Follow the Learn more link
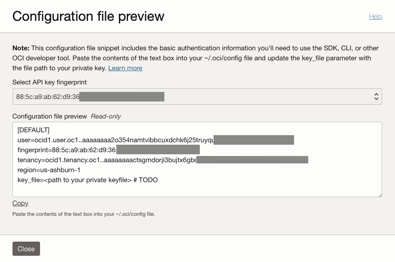 (x=125, y=68)
